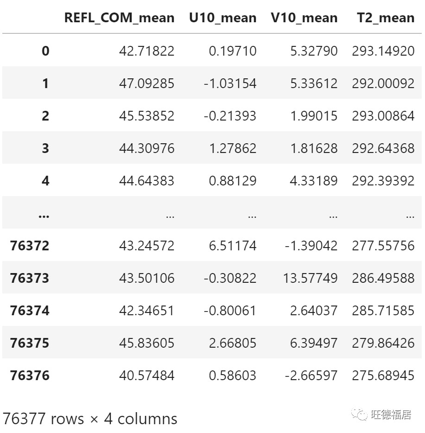Click row index 76372

[30, 246]
